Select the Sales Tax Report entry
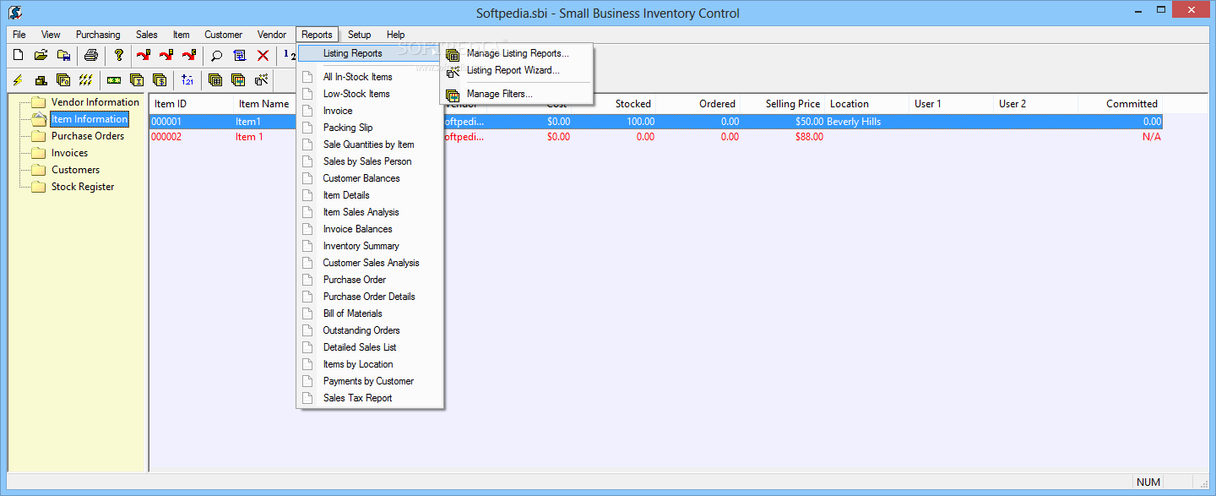This screenshot has height=496, width=1216. tap(370, 398)
